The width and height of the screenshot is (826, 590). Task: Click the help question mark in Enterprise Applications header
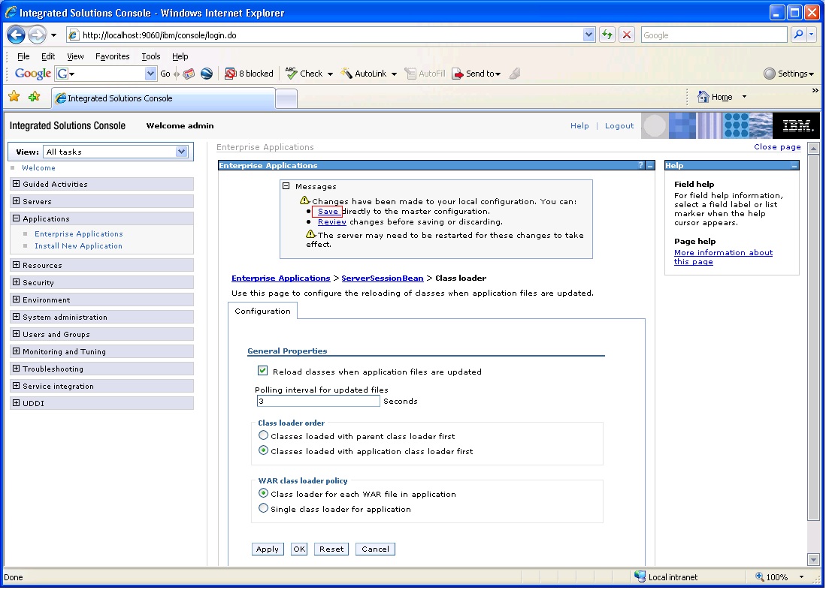point(640,165)
